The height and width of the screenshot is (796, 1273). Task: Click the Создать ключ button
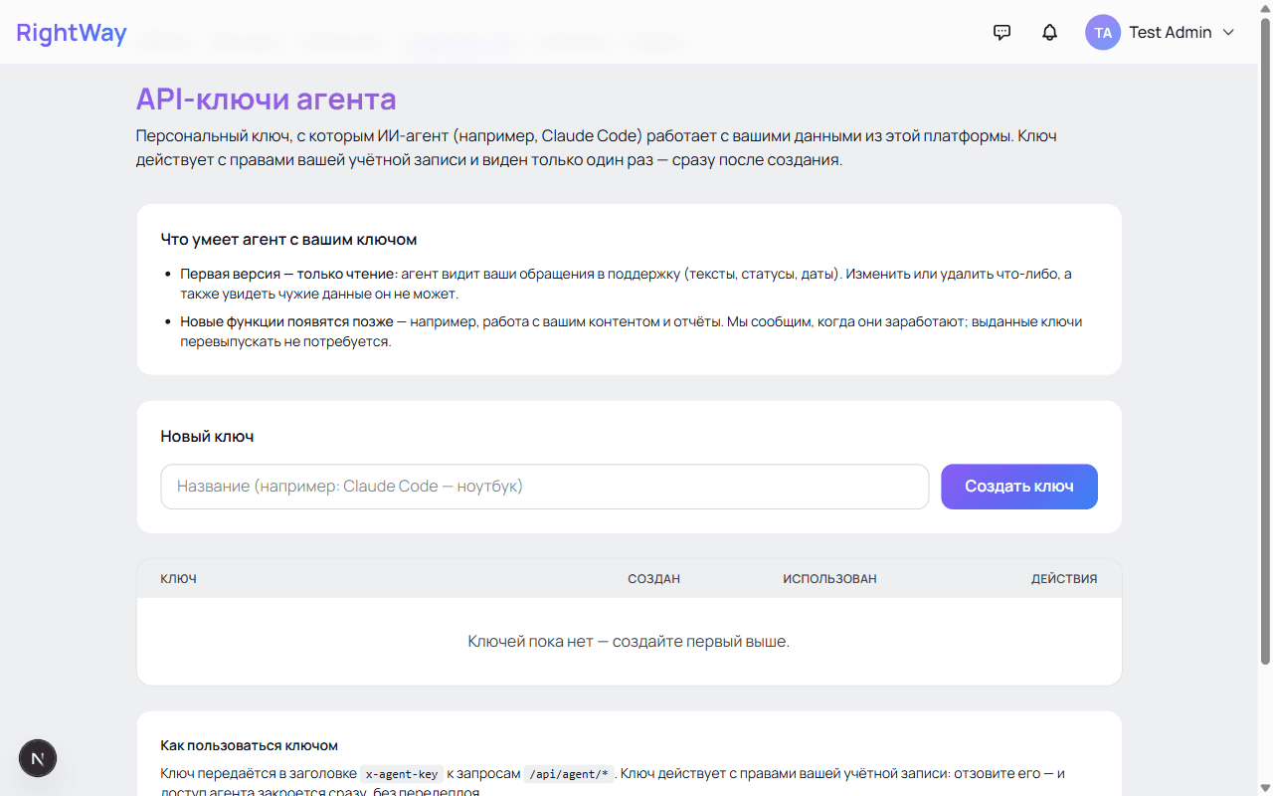pos(1019,487)
